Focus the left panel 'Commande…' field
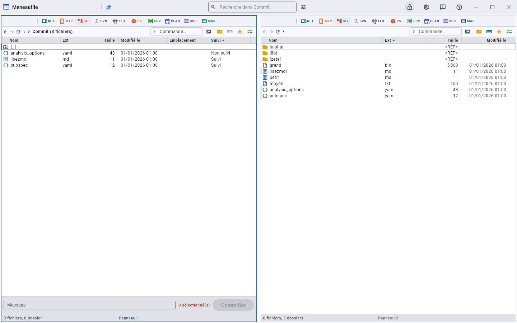Viewport: 517px width, 323px height. point(176,32)
